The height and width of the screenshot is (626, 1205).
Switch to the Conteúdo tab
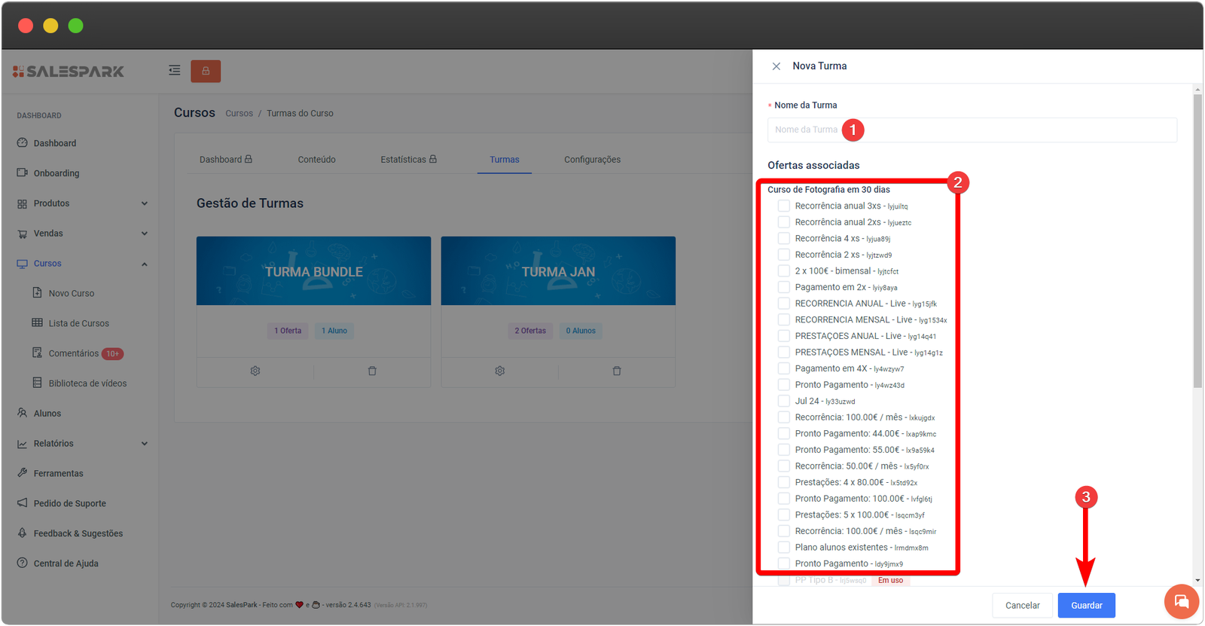(x=316, y=160)
